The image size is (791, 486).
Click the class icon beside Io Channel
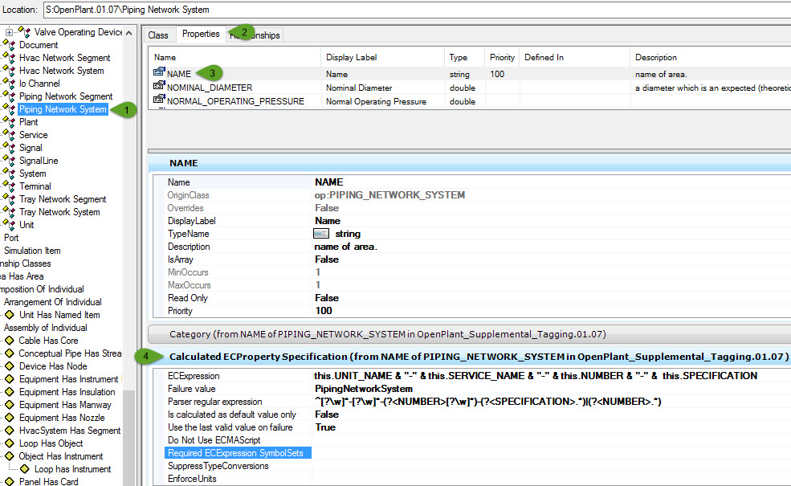point(9,84)
